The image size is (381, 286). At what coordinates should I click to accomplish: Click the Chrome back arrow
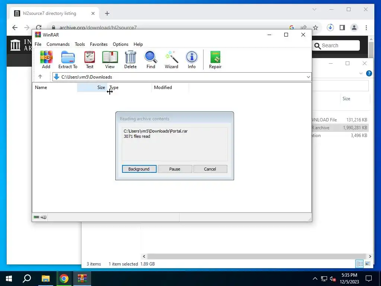tap(15, 28)
